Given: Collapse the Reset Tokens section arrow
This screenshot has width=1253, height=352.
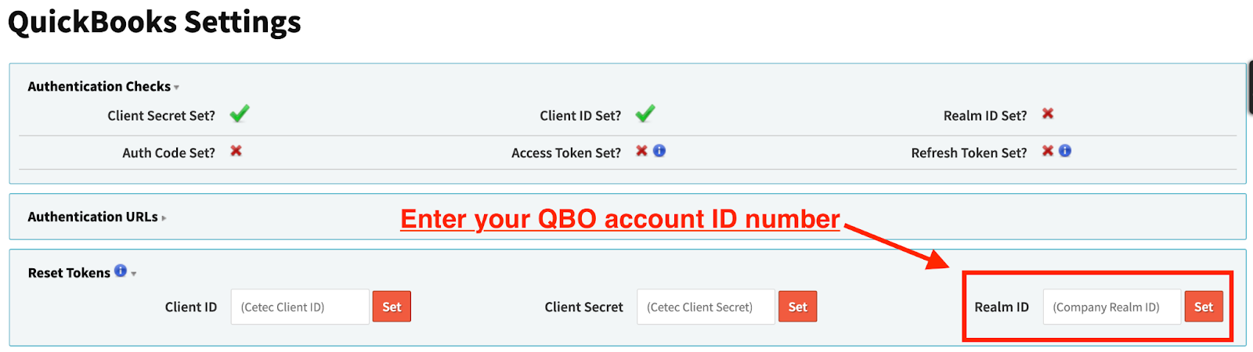Looking at the screenshot, I should point(134,274).
